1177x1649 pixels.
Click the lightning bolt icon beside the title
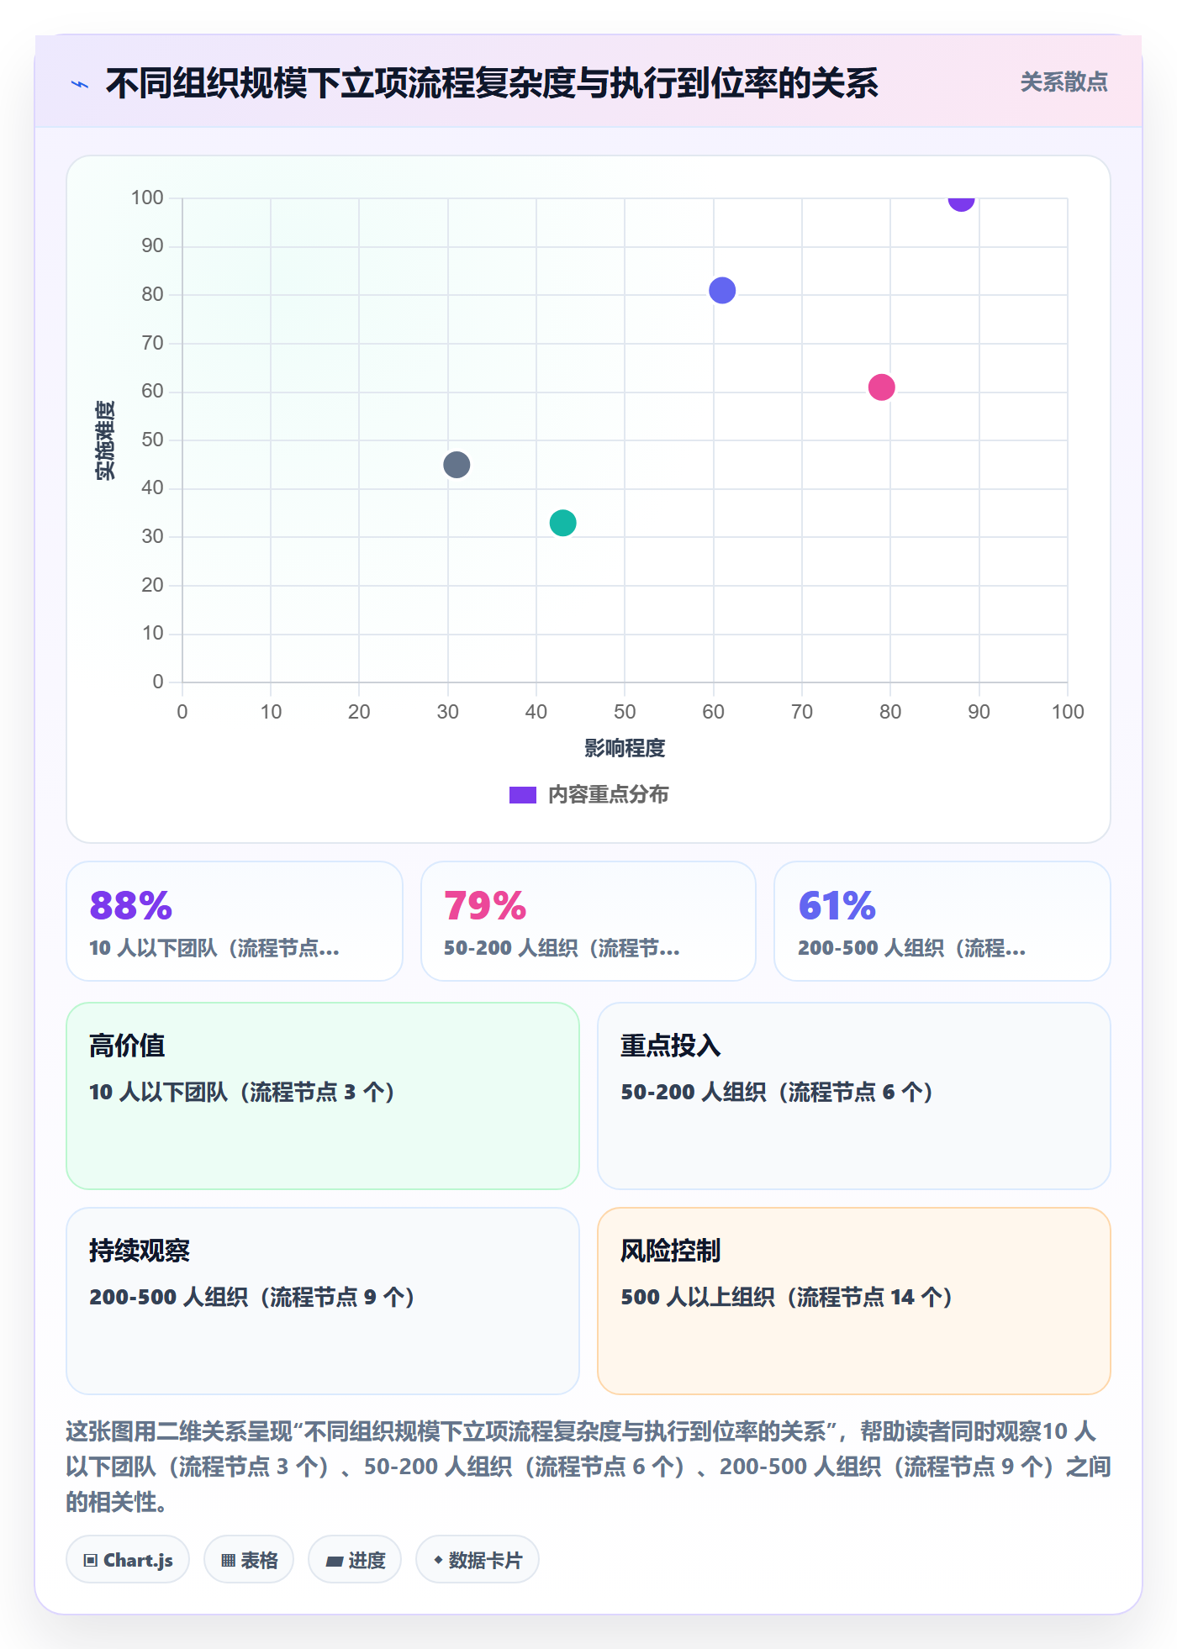click(80, 84)
